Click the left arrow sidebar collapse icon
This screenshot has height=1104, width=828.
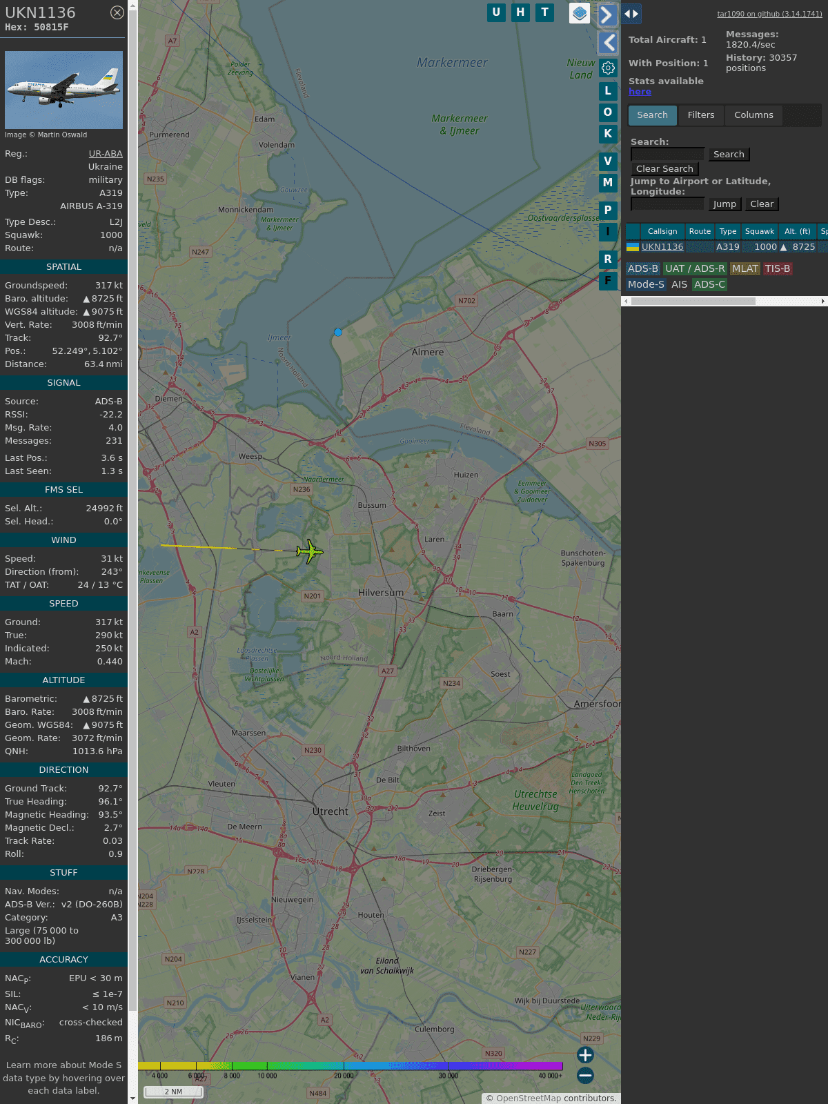click(x=607, y=43)
